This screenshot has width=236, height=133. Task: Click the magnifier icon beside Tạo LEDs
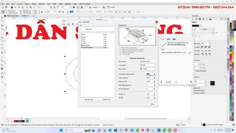(x=176, y=82)
